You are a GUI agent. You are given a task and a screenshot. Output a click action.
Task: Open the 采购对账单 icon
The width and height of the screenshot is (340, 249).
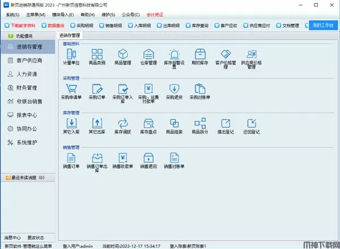click(200, 88)
